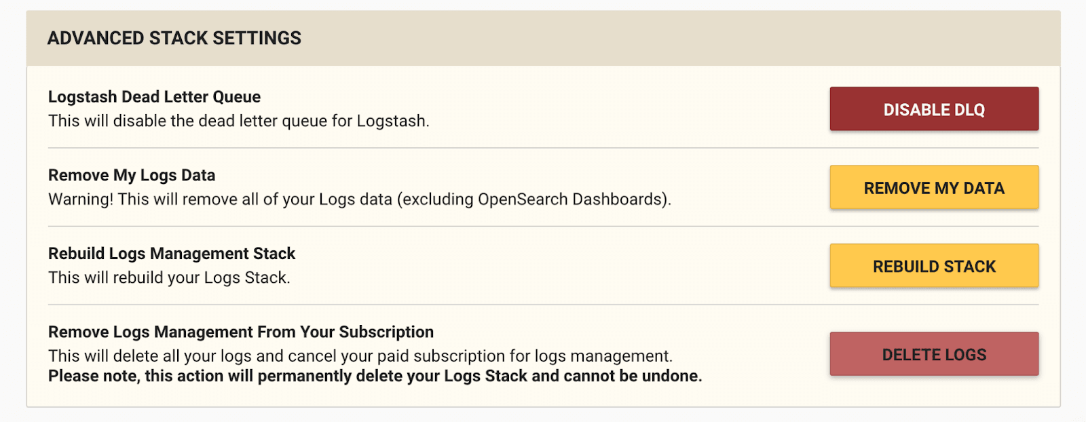Select the permanent Logs Stack deletion notice
Image resolution: width=1086 pixels, height=422 pixels.
373,375
